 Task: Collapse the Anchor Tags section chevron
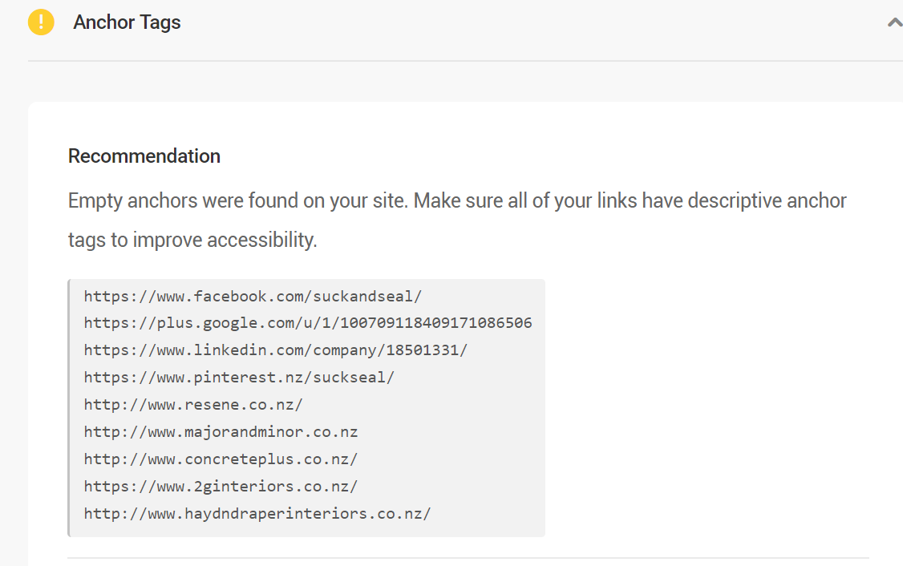click(895, 22)
